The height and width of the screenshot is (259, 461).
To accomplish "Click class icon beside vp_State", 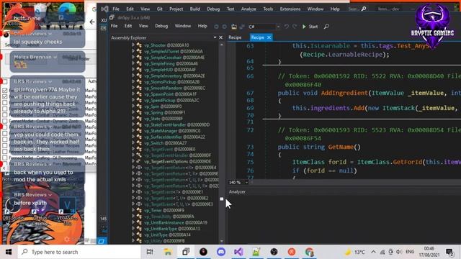I will (x=139, y=119).
